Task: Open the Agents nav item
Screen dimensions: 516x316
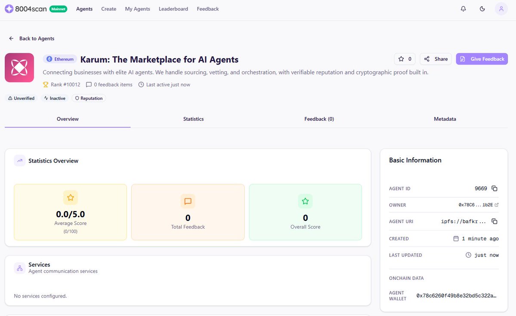Action: point(84,9)
